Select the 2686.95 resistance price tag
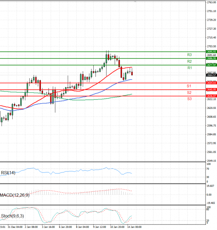 pos(211,58)
